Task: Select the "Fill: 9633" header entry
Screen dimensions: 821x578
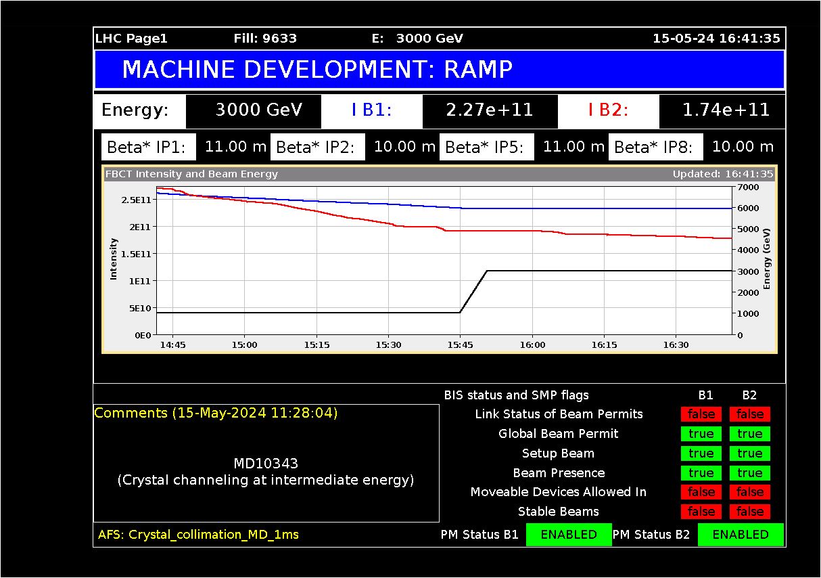Action: (x=265, y=39)
